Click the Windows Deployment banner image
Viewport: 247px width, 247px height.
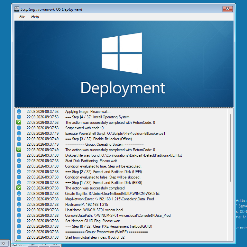(123, 64)
